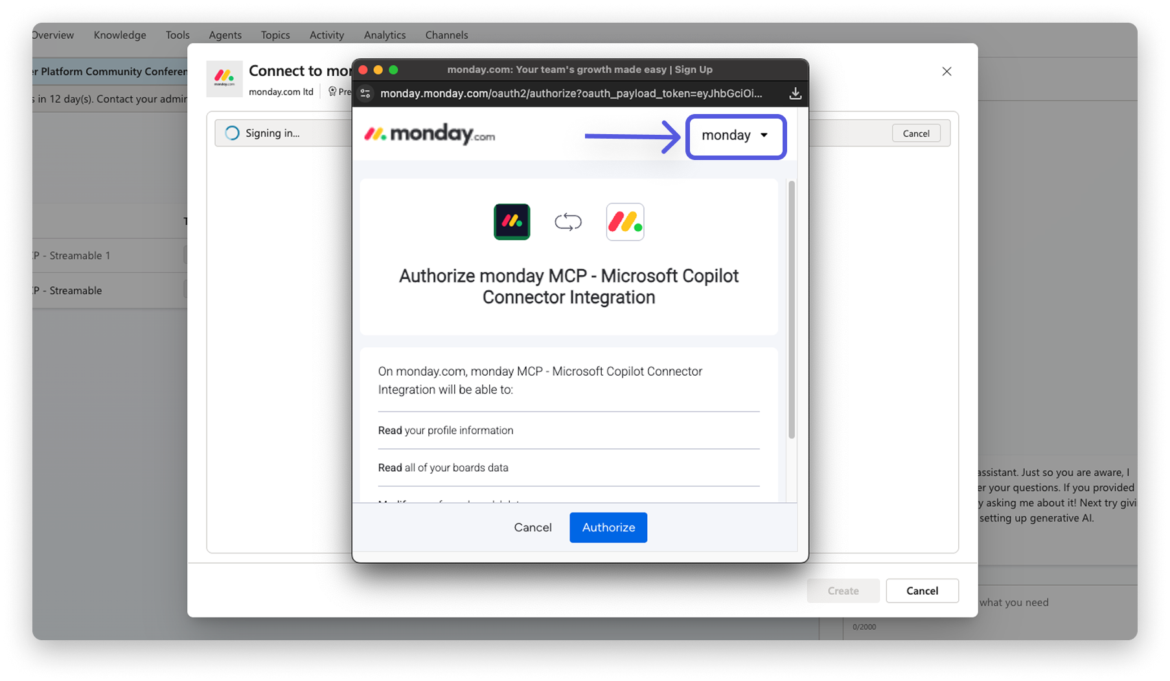Click 'Read all of your boards data' permission
The width and height of the screenshot is (1170, 681).
[443, 468]
